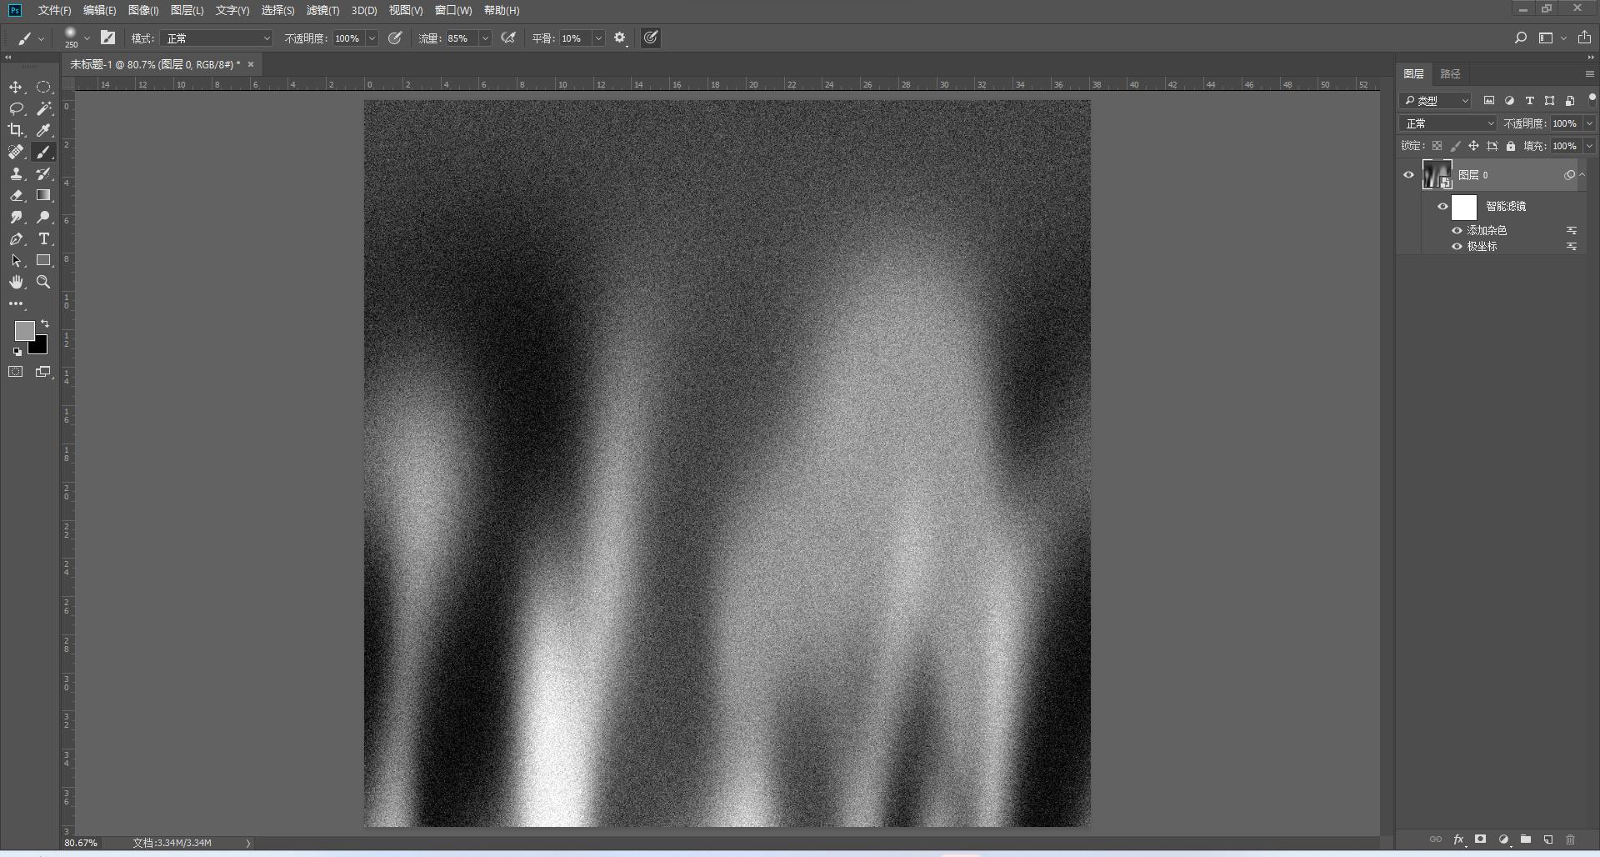
Task: Select the Move tool
Action: point(16,88)
